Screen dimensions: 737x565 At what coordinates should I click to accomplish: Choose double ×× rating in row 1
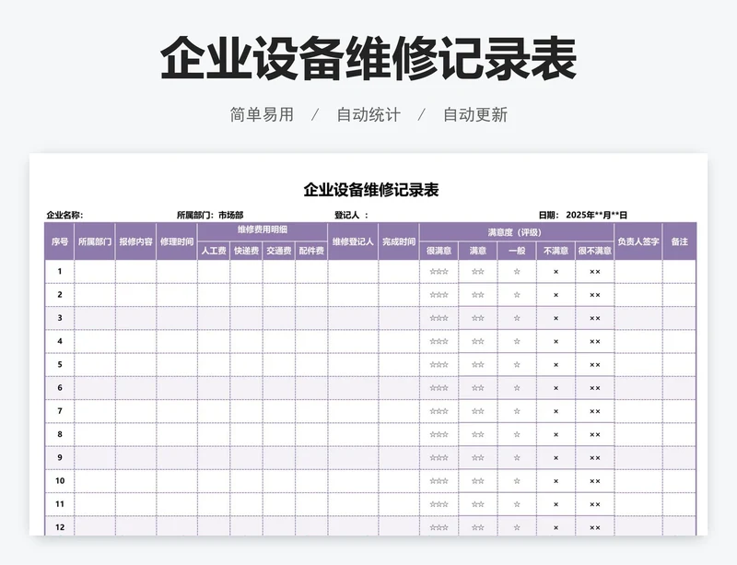coord(594,272)
